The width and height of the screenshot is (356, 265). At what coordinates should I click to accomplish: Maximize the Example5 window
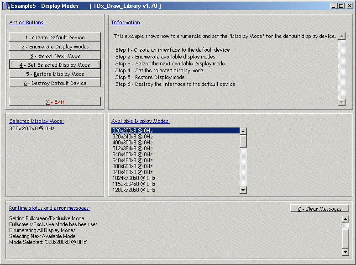(341, 6)
